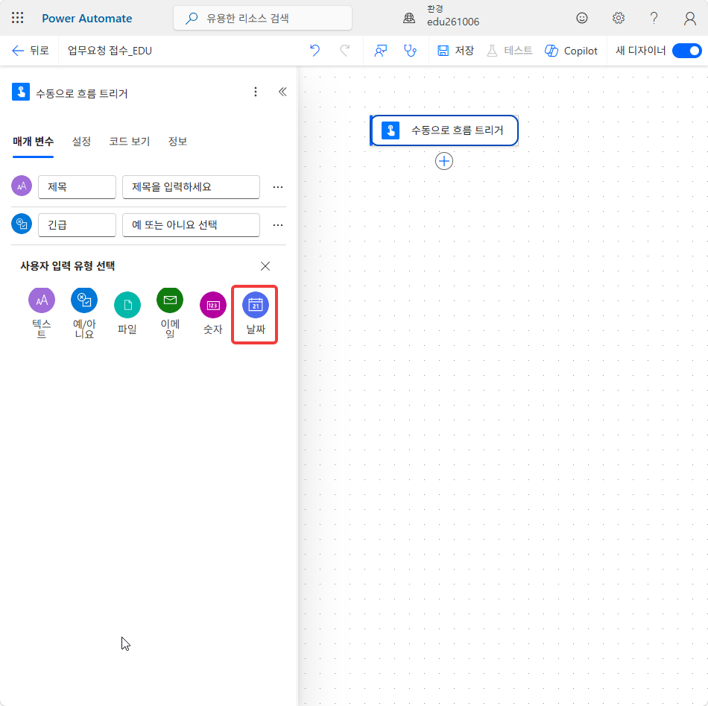Select the 수동으로 흐름 트리거 card on canvas
Viewport: 708px width, 706px height.
444,130
